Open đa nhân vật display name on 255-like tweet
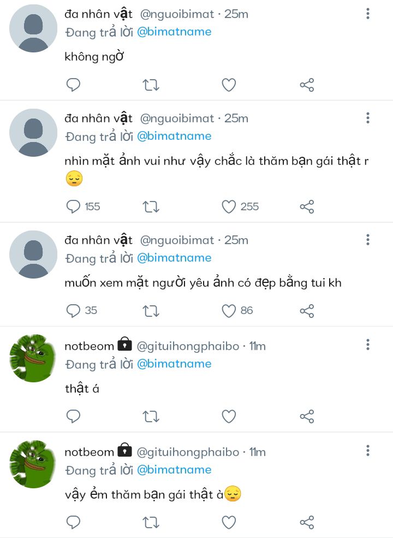 pos(98,118)
